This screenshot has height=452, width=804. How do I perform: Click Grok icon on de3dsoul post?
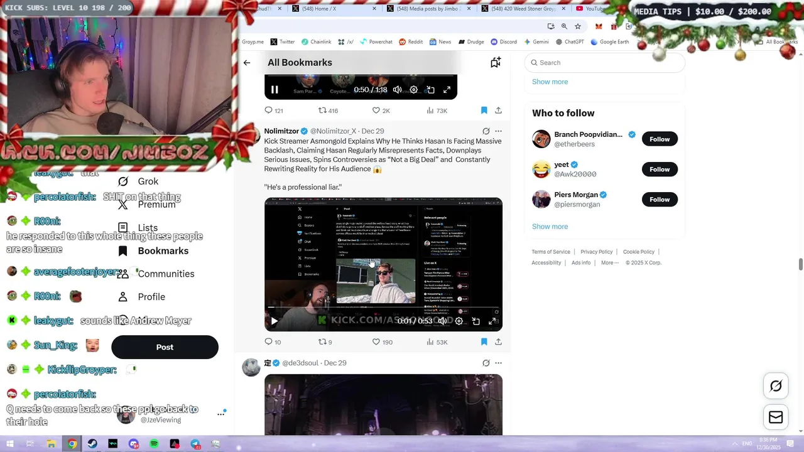pyautogui.click(x=486, y=363)
